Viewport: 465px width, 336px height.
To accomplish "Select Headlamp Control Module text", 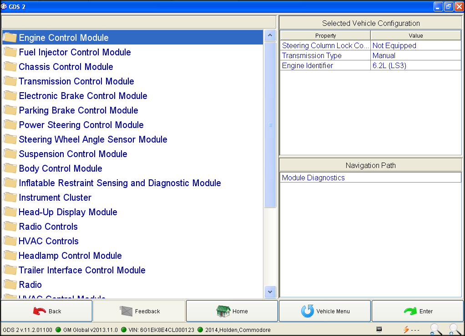I will pos(70,255).
